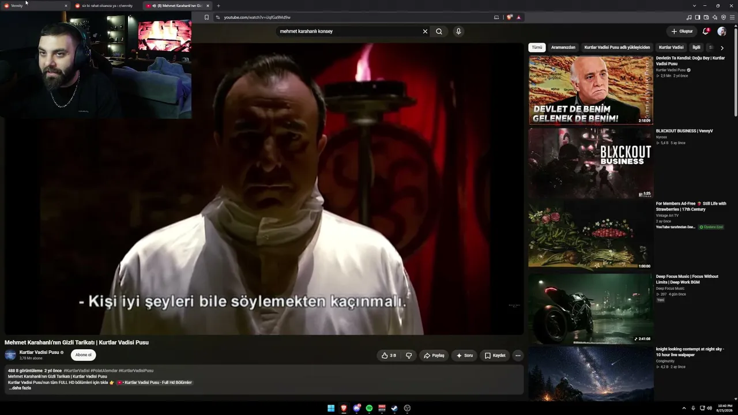Select the Kurtlar Vadisi filter chip
Screen dimensions: 738x415
coord(671,47)
